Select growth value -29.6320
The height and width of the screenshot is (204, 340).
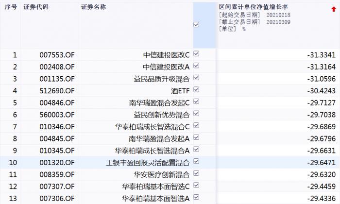(322, 174)
